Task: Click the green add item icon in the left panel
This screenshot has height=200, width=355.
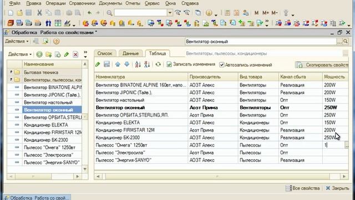Action: pyautogui.click(x=39, y=54)
